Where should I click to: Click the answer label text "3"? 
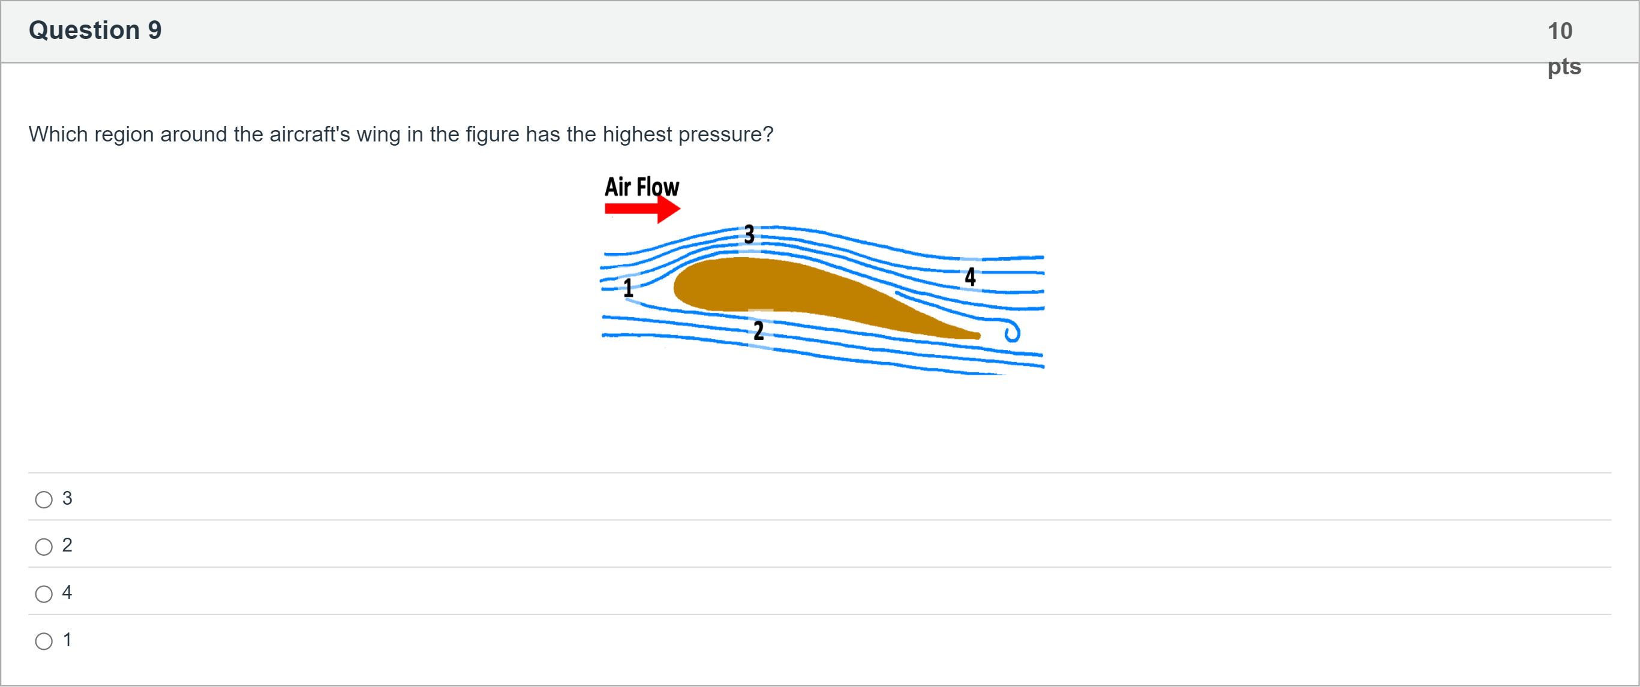[x=67, y=498]
